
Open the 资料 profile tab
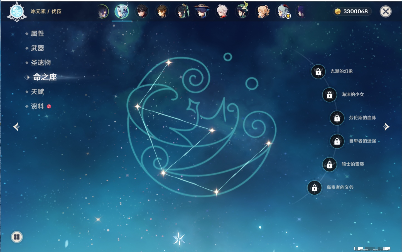pyautogui.click(x=37, y=106)
